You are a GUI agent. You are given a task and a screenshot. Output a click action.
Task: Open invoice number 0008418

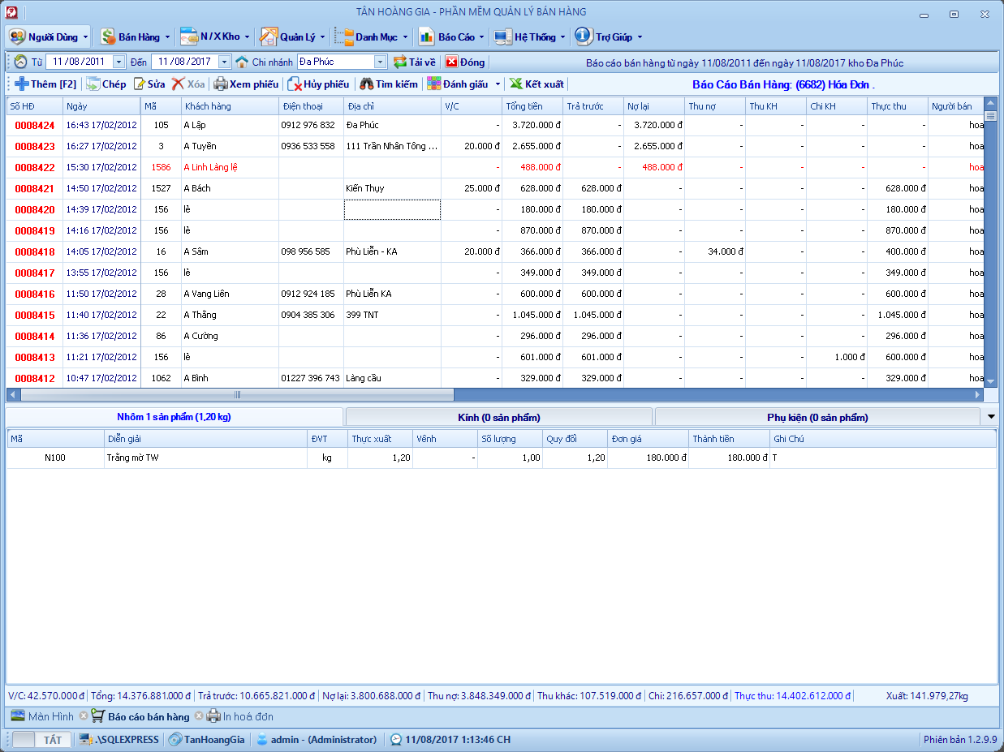click(35, 252)
